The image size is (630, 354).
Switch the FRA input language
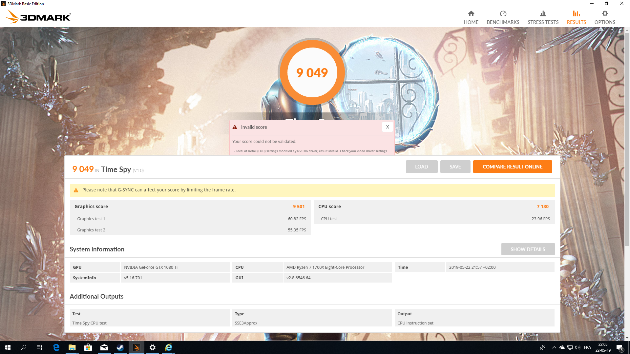[x=587, y=347]
